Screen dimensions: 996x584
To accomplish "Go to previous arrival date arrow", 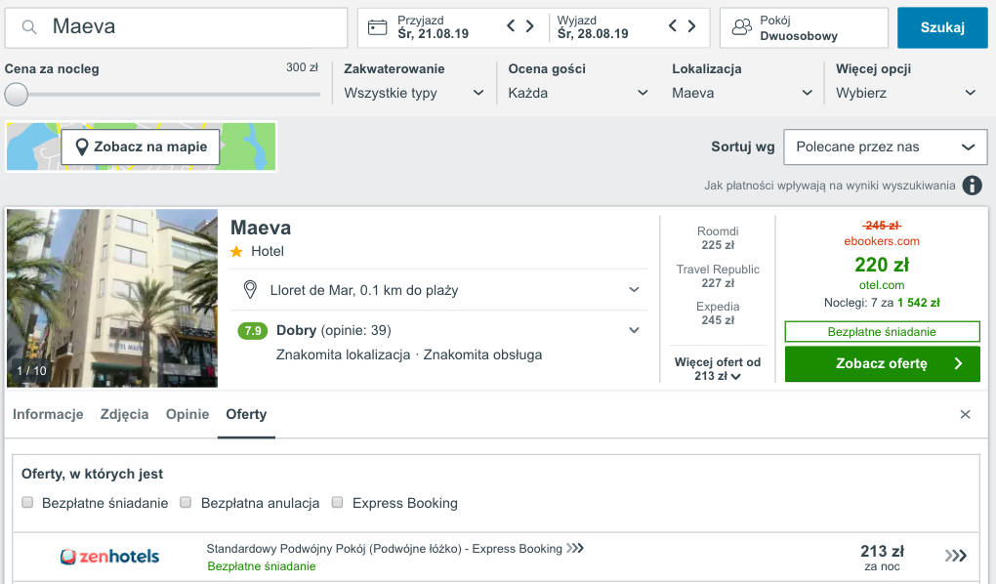I will tap(511, 26).
